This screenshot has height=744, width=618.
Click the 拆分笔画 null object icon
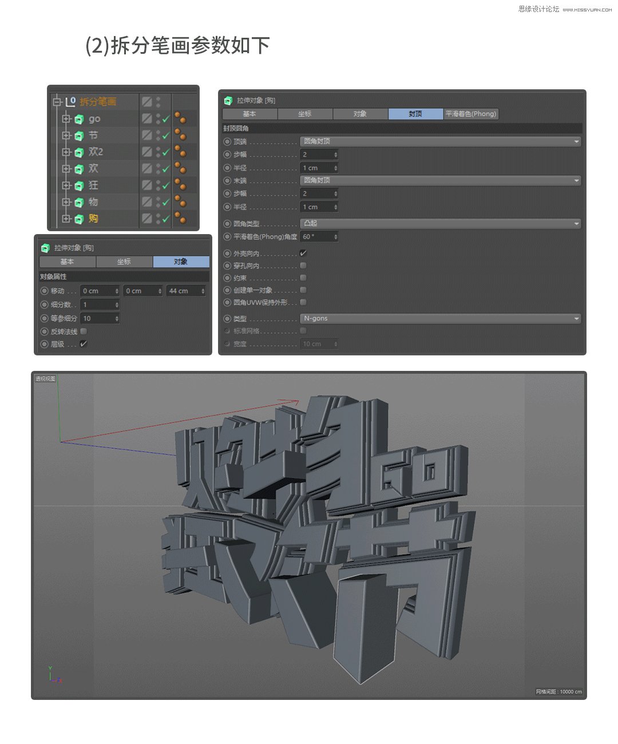tap(71, 101)
